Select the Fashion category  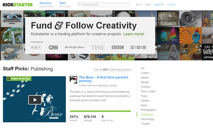[146, 87]
